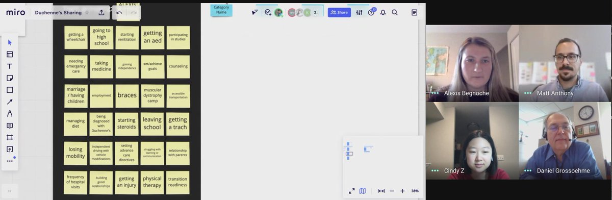Select the Shape rectangle tool
The width and height of the screenshot is (612, 200).
pos(10,90)
